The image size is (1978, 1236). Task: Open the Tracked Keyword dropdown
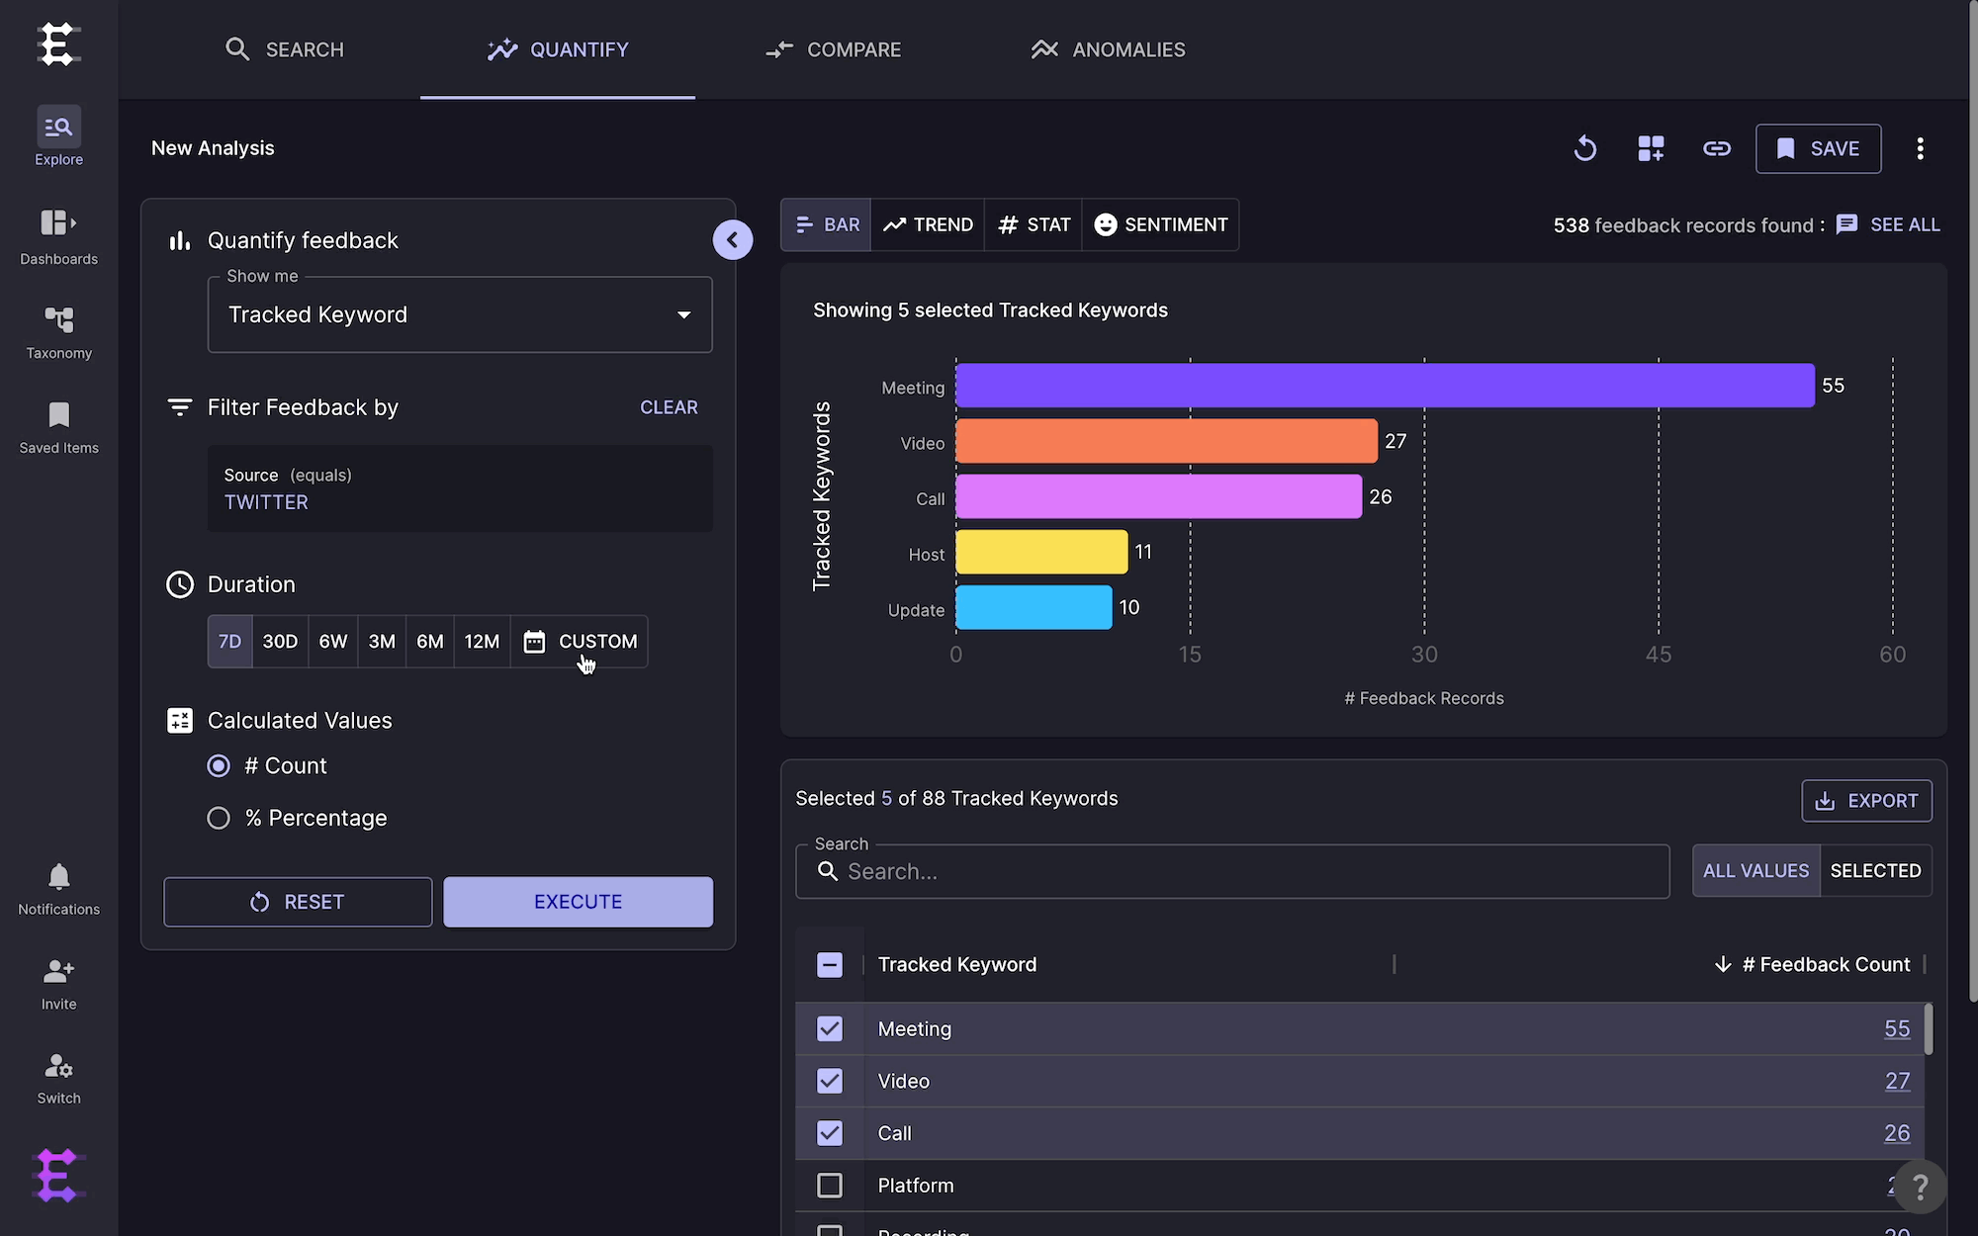[x=460, y=314]
